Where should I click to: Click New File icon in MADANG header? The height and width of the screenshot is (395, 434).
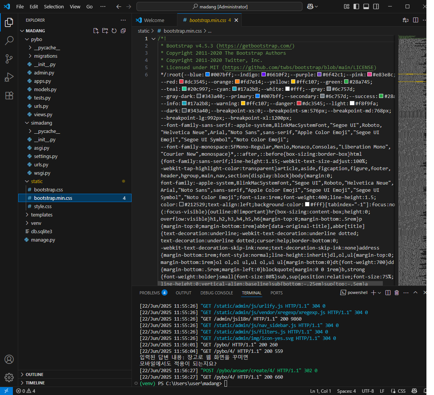[x=96, y=31]
